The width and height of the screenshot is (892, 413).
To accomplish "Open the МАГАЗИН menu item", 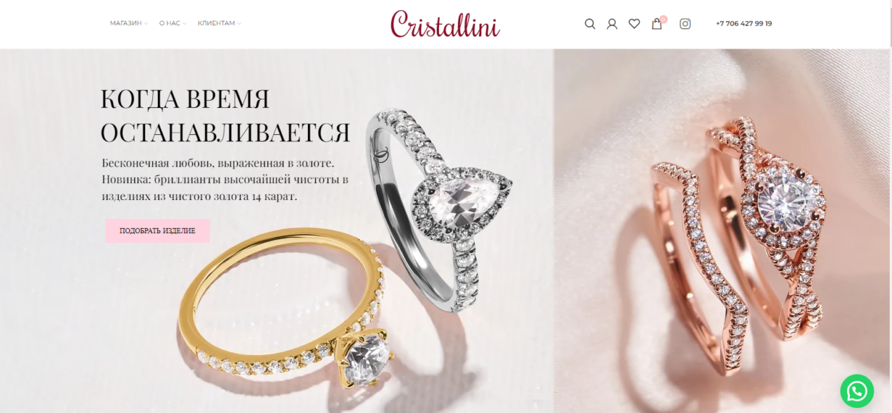I will [x=126, y=24].
